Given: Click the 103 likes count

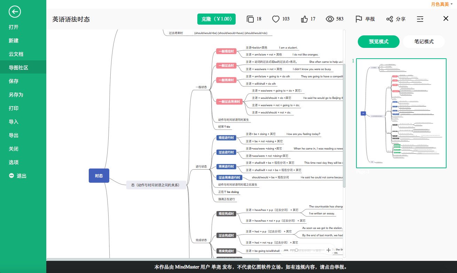Looking at the screenshot, I should coord(286,19).
